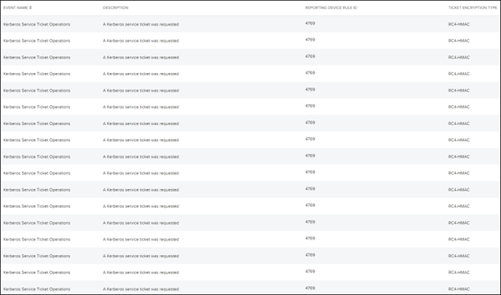Select the Ticket Encryption Type column header
501x295 pixels.
473,8
